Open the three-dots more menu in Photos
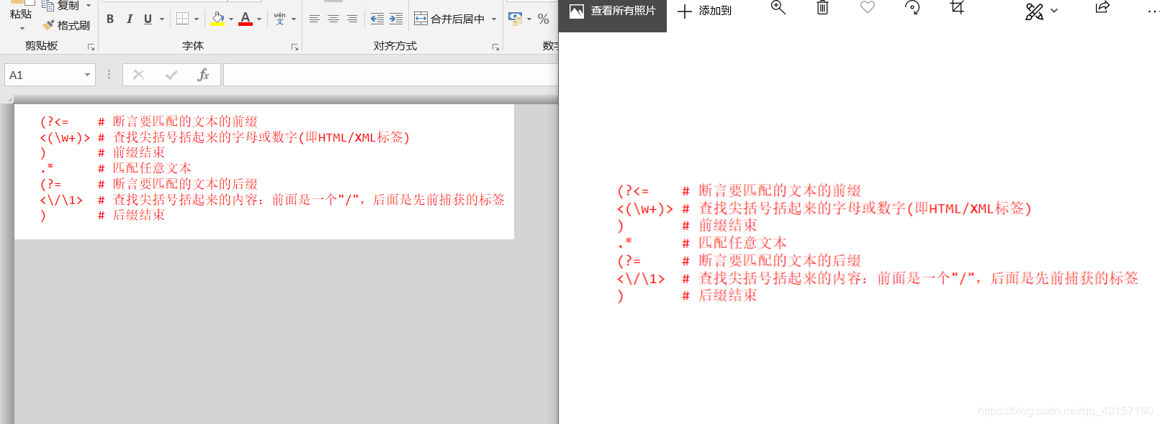 (1153, 11)
